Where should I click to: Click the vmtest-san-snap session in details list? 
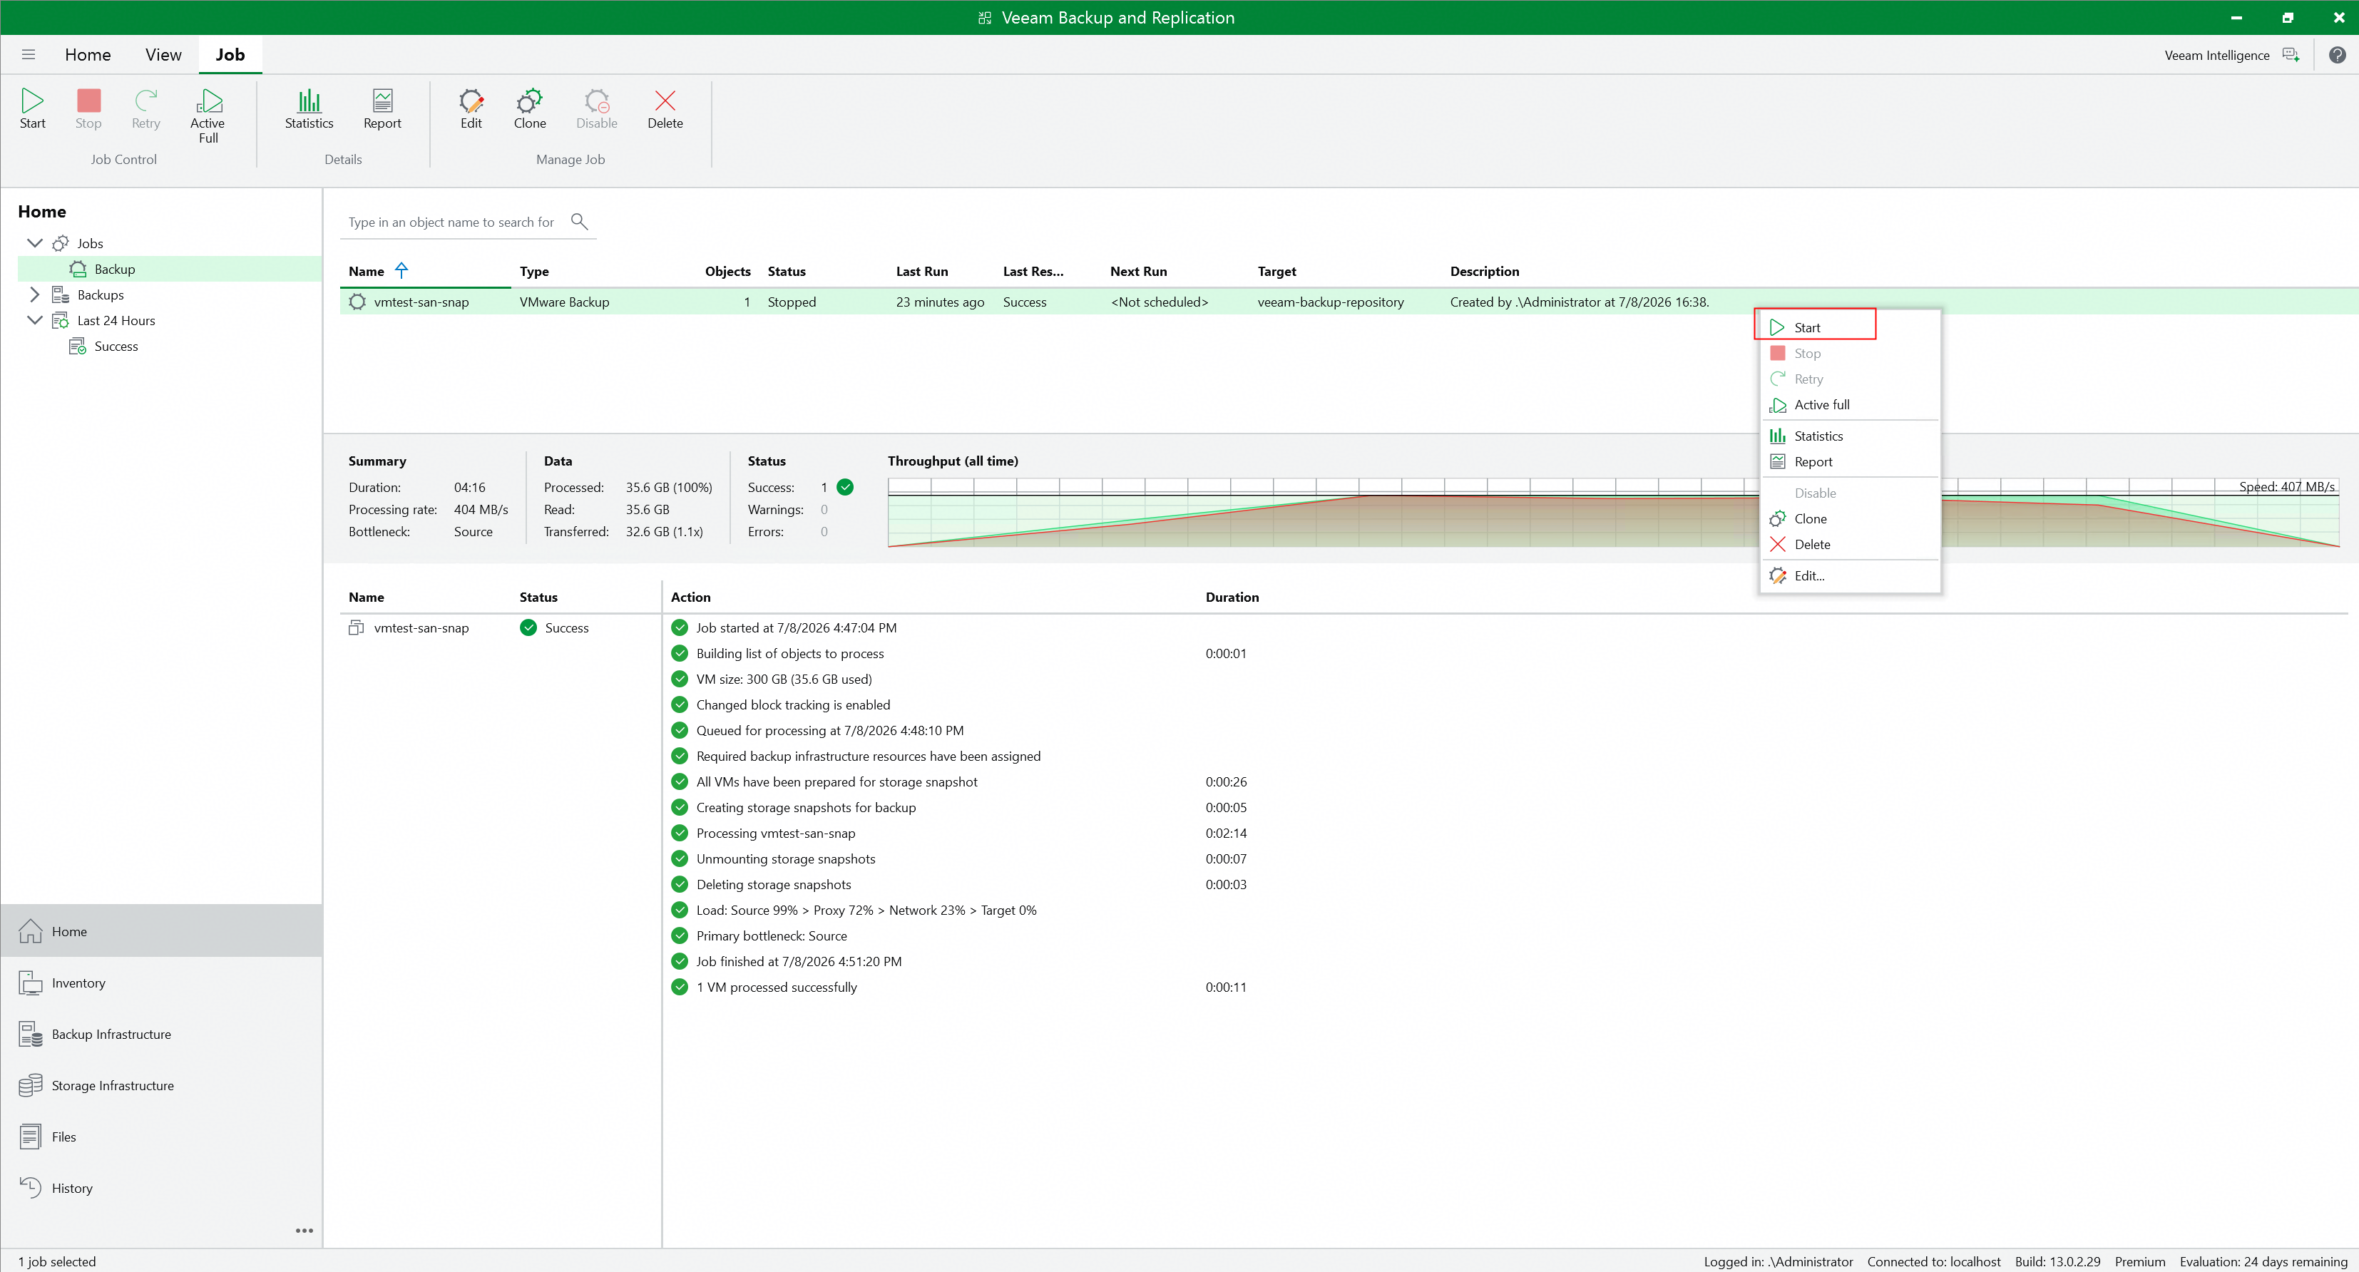tap(420, 628)
